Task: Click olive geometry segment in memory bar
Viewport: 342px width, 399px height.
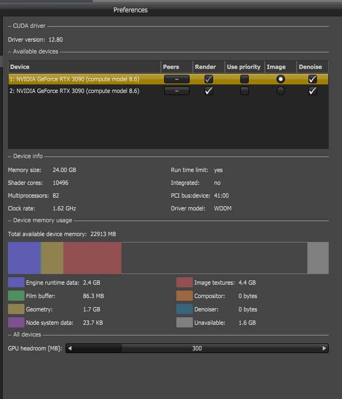Action: pos(52,258)
